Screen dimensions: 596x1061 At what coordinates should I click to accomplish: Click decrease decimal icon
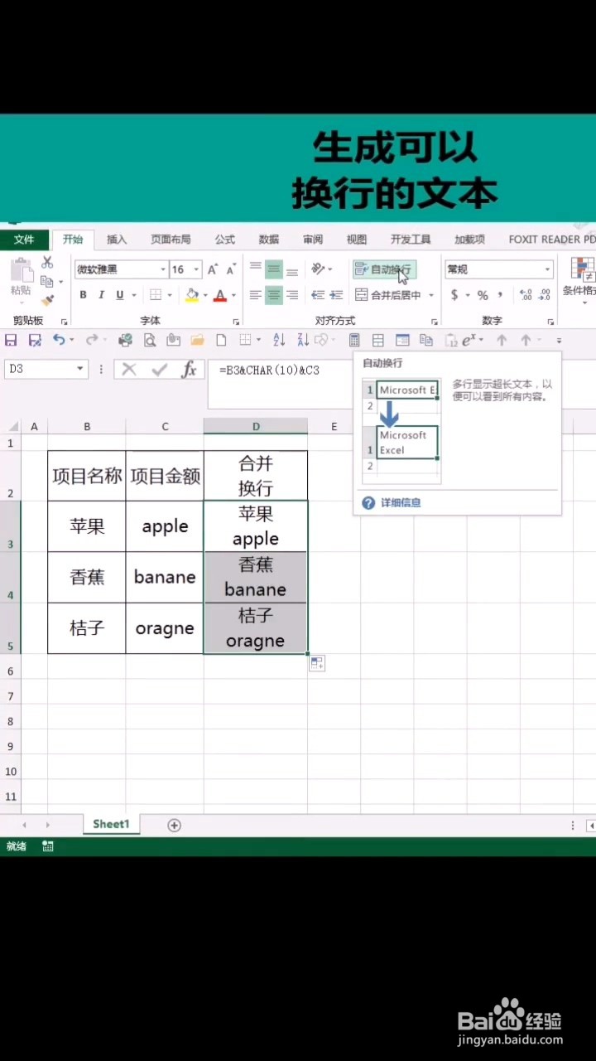pyautogui.click(x=546, y=295)
